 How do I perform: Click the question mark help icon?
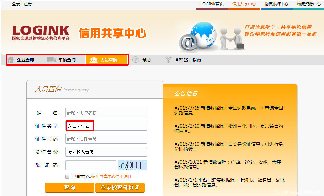point(136,60)
